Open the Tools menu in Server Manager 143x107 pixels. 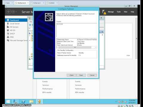[119, 12]
